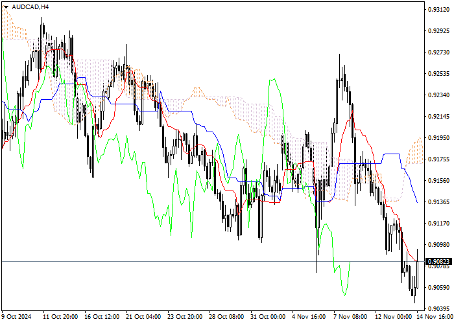Screen dimensions: 454x324
Task: Click the 0.91365 price axis label
Action: point(439,202)
